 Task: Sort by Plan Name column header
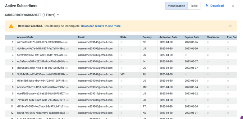click(213, 37)
